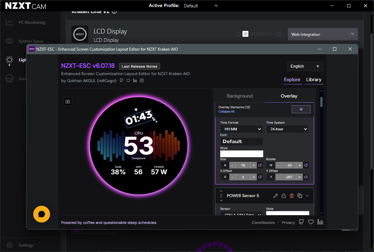
Task: Open the Explore tab
Action: click(292, 79)
